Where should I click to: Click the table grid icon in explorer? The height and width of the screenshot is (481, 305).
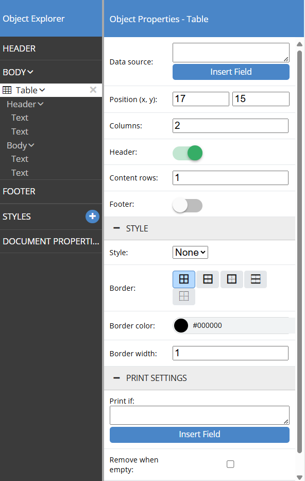[x=7, y=90]
